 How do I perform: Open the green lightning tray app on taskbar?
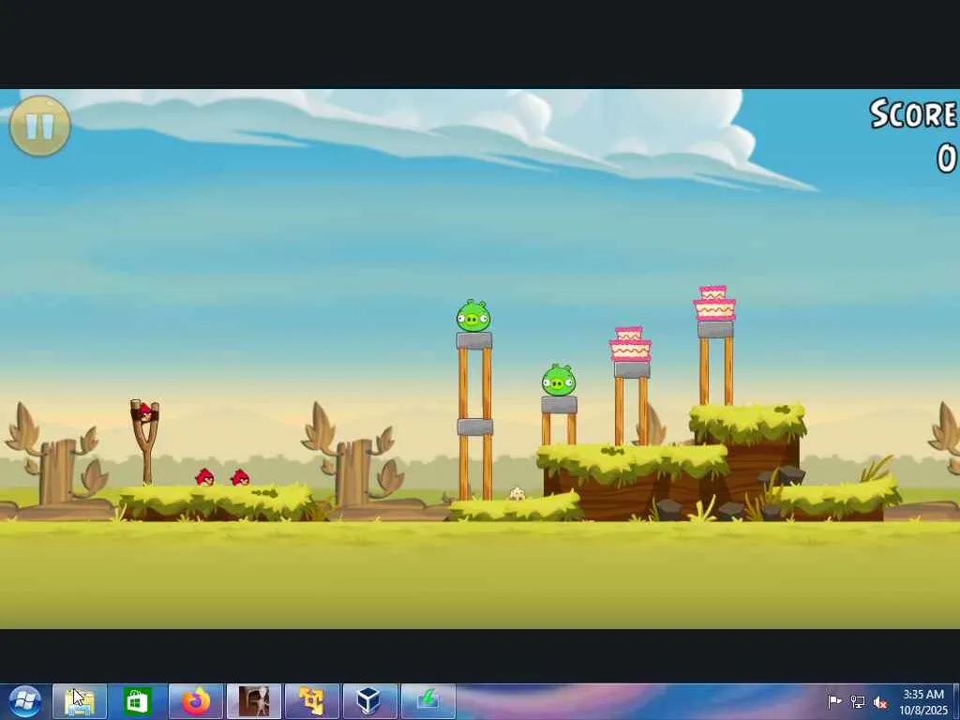[427, 701]
